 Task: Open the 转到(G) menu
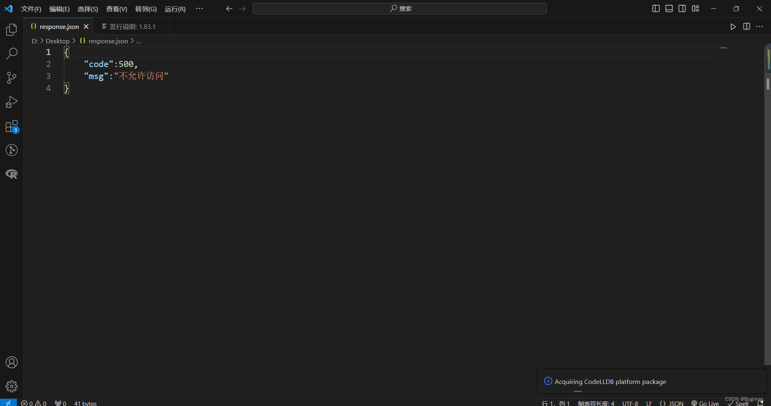(x=146, y=9)
